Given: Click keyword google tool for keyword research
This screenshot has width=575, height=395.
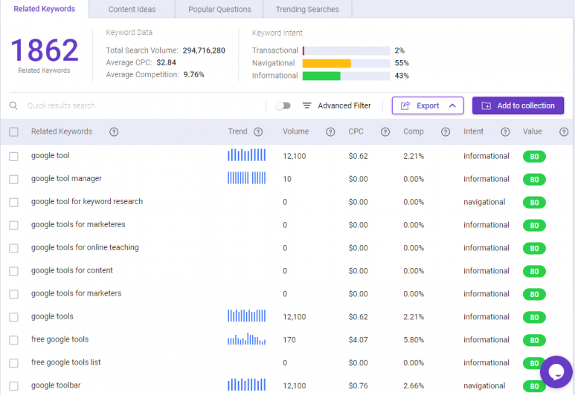Looking at the screenshot, I should 87,201.
